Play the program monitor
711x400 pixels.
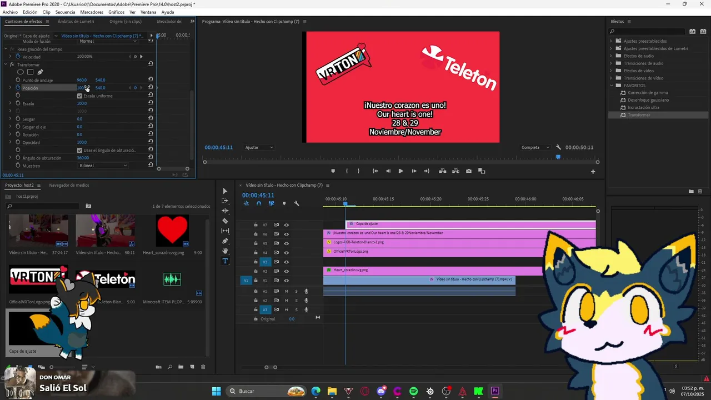(400, 171)
